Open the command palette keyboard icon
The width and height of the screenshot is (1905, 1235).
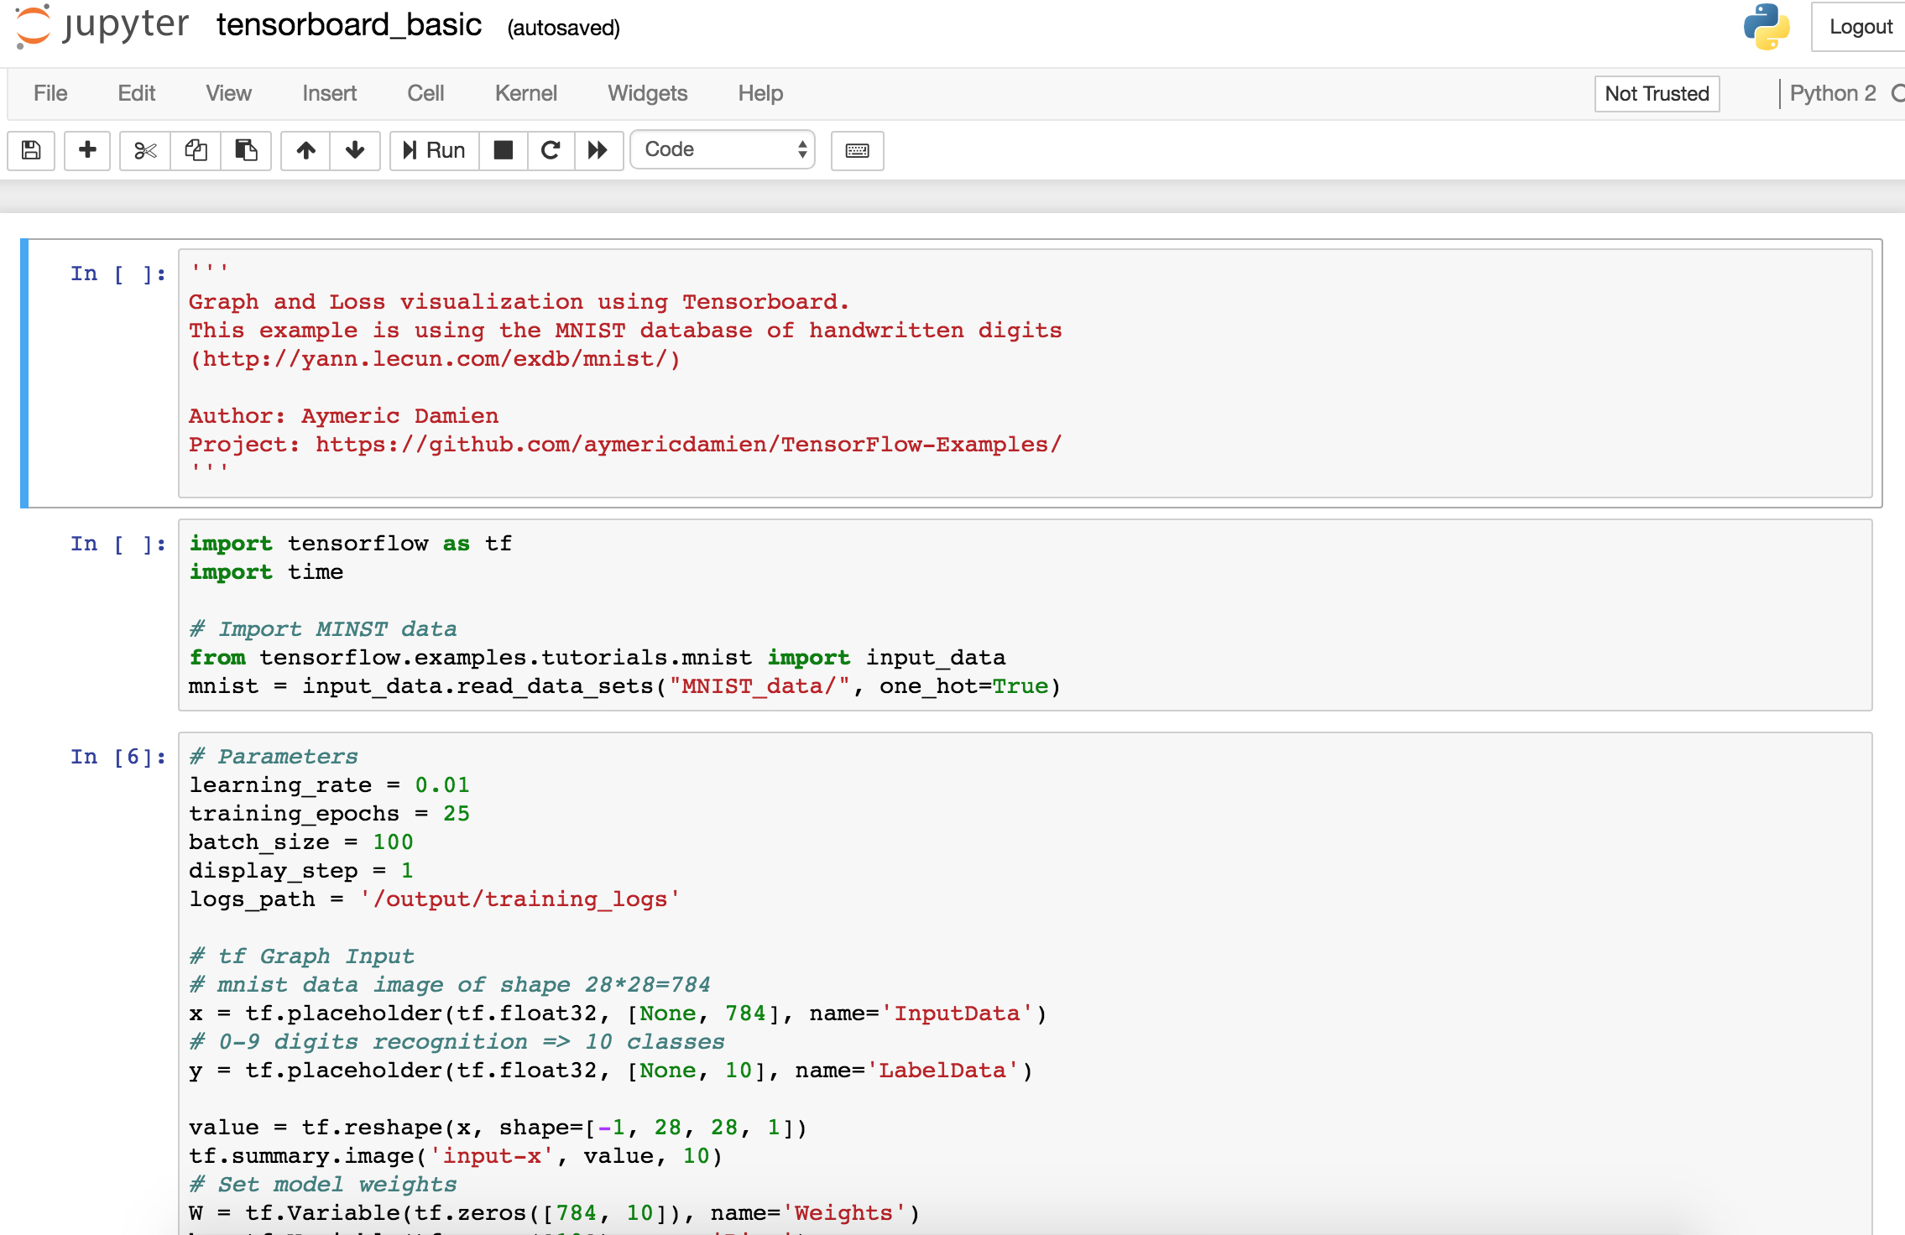[857, 150]
